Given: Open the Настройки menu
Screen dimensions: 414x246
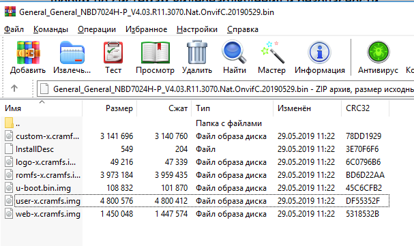Looking at the screenshot, I should click(197, 29).
